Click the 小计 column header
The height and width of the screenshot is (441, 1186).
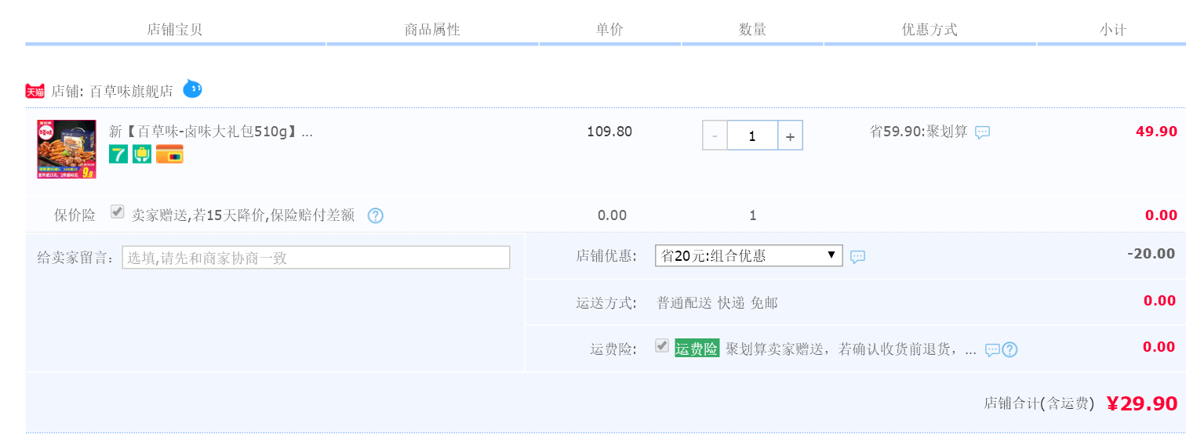[x=1113, y=30]
